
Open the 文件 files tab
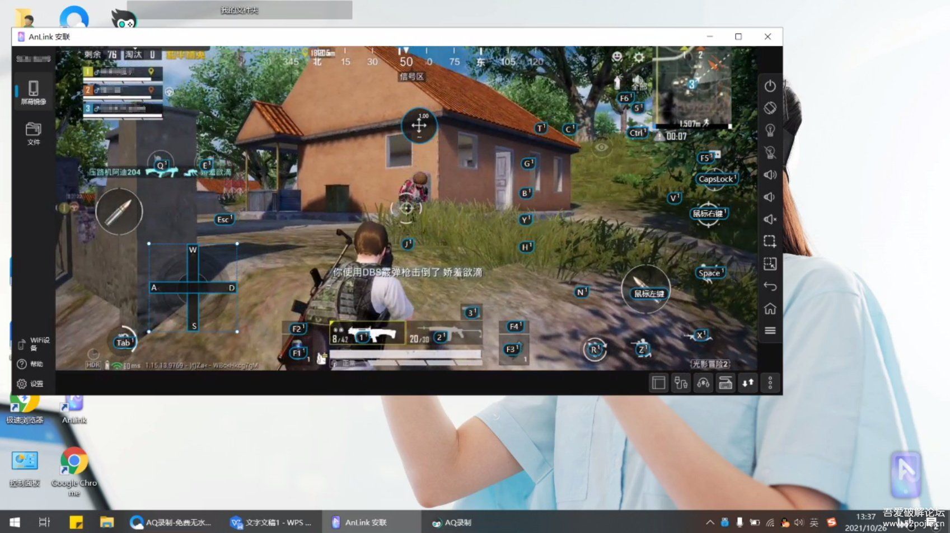click(x=34, y=134)
